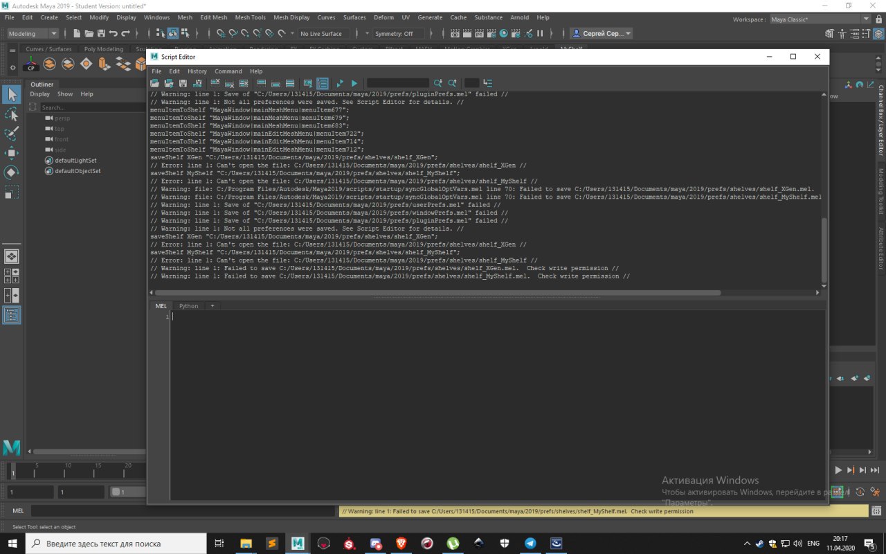
Task: Open Script Editor History menu
Action: 197,71
